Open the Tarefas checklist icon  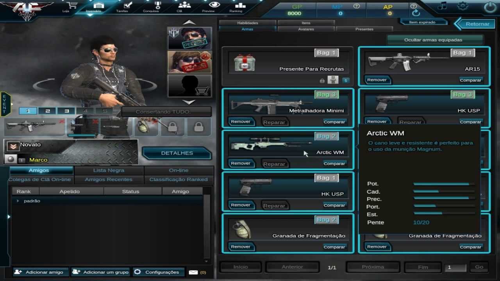(x=127, y=5)
